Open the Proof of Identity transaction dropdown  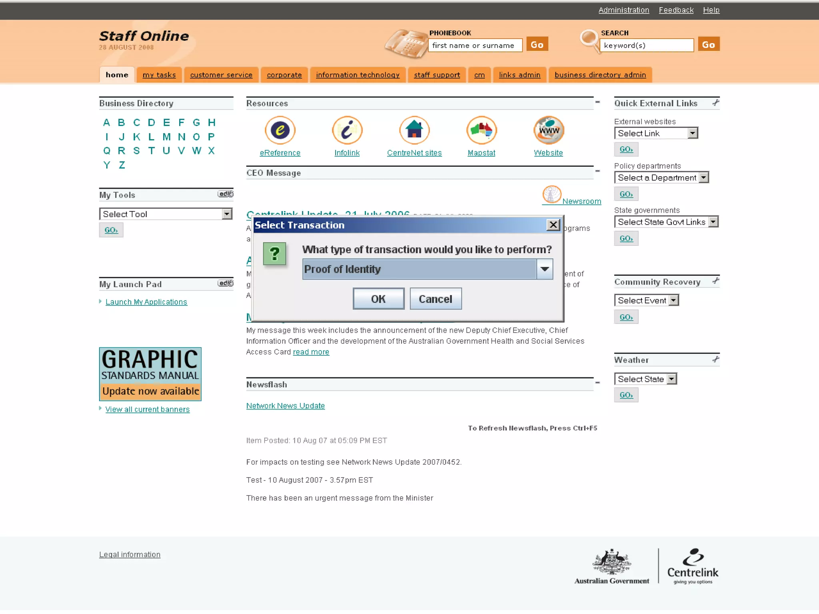coord(545,269)
